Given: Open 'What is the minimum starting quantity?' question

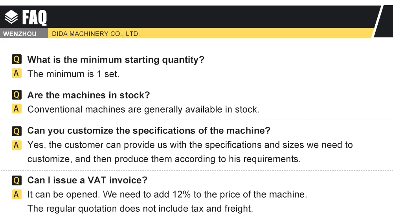Looking at the screenshot, I should click(116, 60).
